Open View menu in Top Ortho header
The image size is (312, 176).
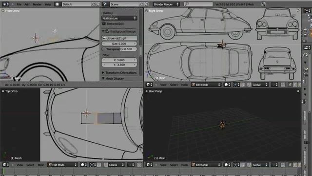[19, 165]
